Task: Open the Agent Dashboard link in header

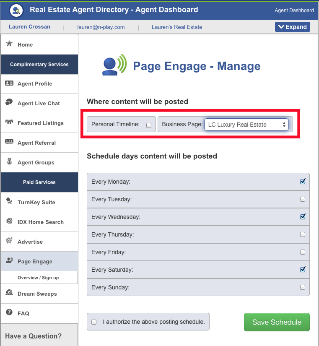Action: pos(294,10)
